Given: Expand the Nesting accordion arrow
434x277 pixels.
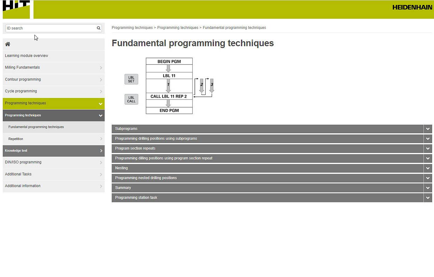Looking at the screenshot, I should coord(428,168).
